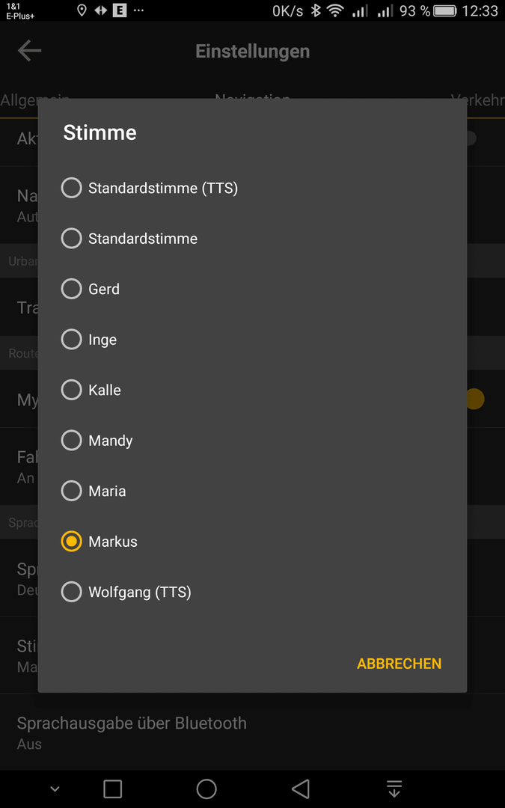Select the Standardstimme (TTS) radio option
Viewport: 505px width, 808px height.
pyautogui.click(x=150, y=188)
